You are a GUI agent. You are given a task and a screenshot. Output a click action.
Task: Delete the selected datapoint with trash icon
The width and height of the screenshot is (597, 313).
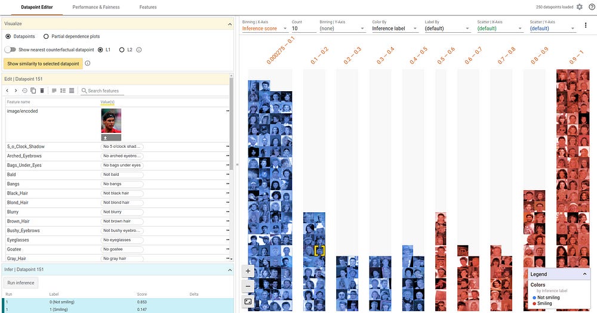pos(42,91)
